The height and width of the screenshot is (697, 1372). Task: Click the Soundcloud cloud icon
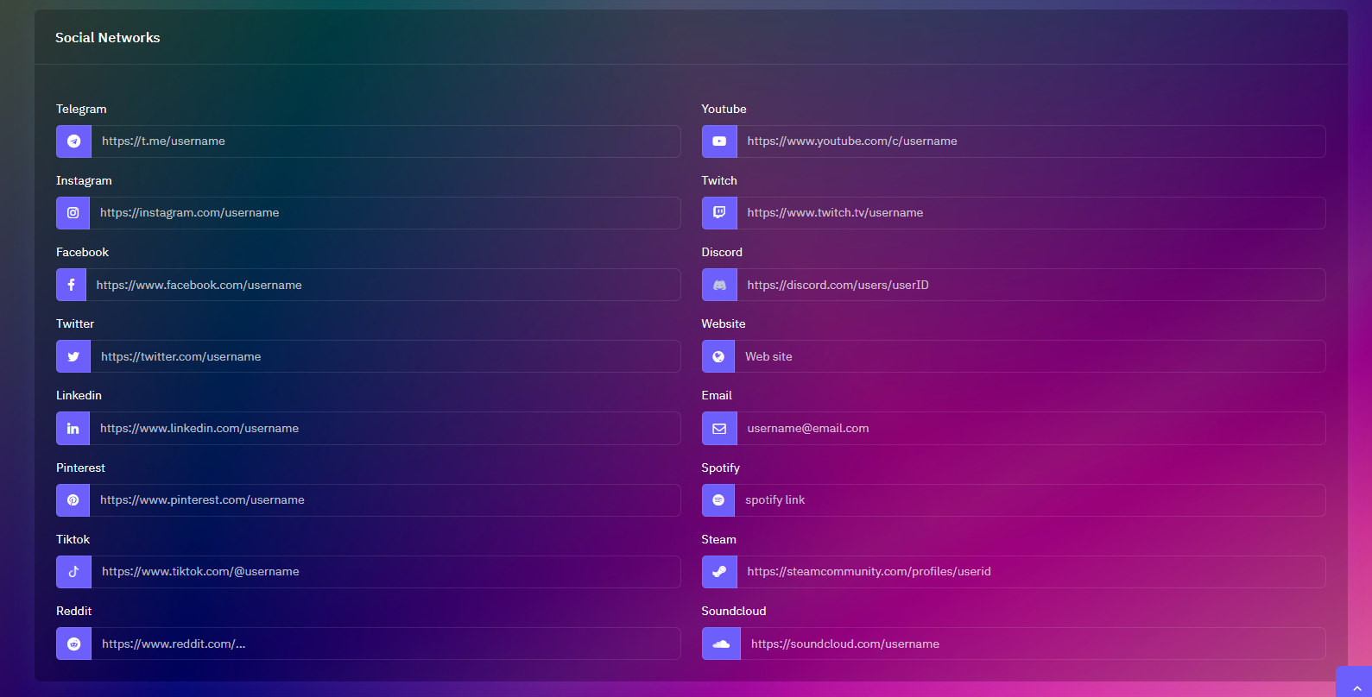pos(721,644)
